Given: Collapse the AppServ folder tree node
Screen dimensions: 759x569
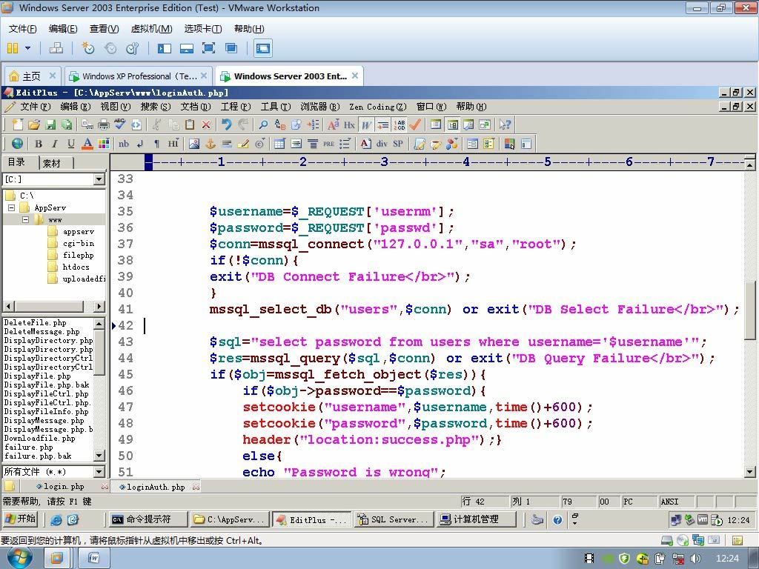Looking at the screenshot, I should (x=12, y=207).
